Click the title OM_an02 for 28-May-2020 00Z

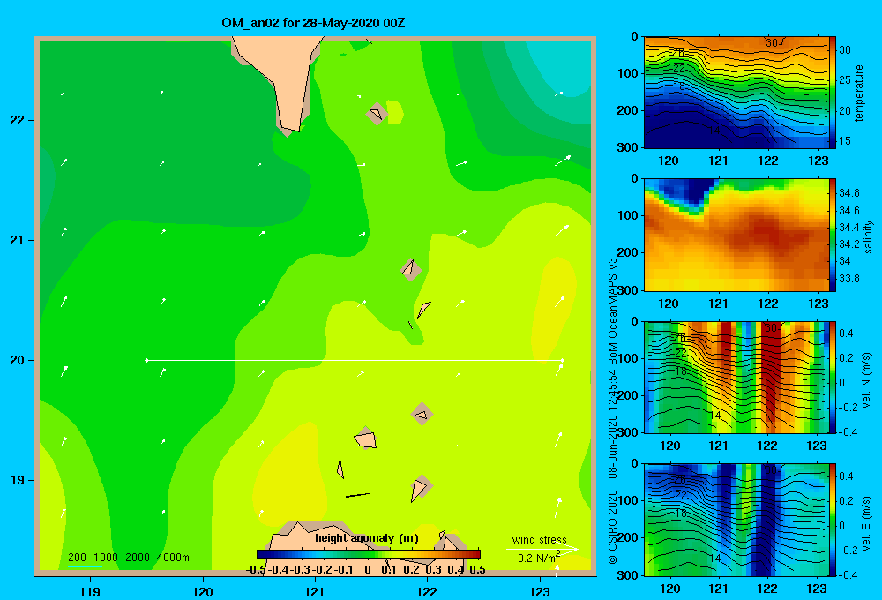[x=313, y=23]
